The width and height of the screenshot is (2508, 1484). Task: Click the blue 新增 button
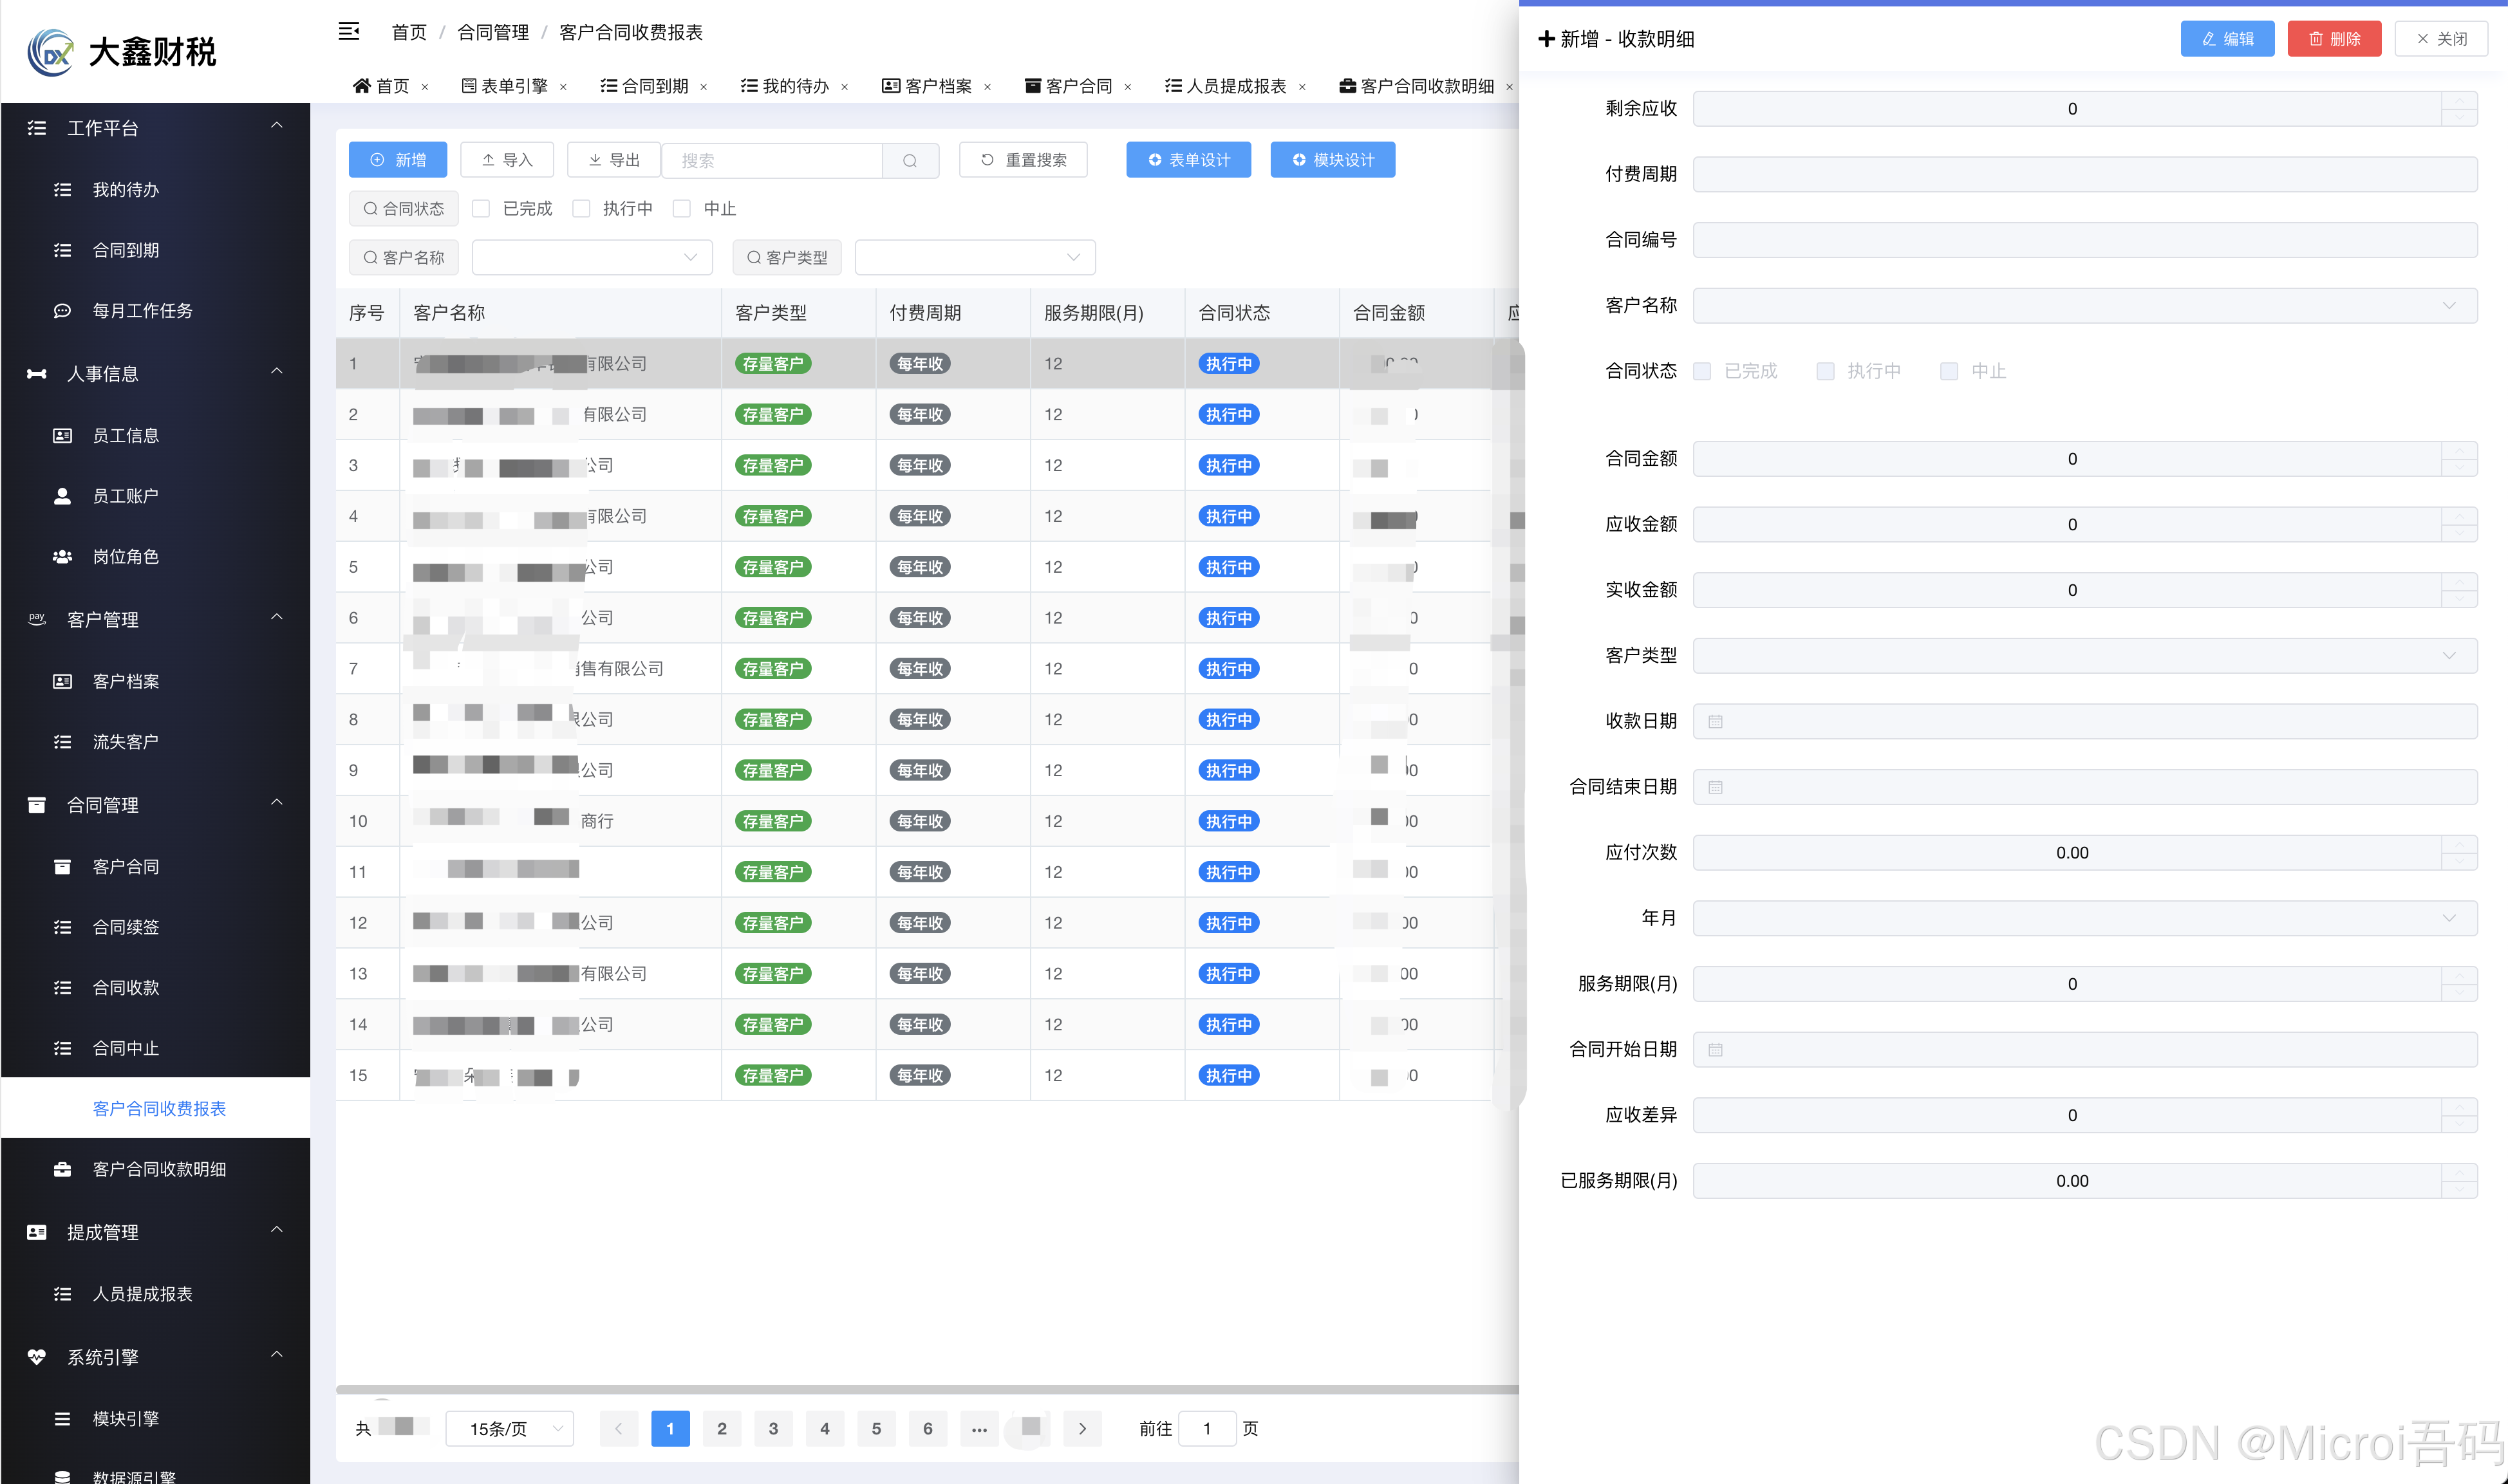398,160
